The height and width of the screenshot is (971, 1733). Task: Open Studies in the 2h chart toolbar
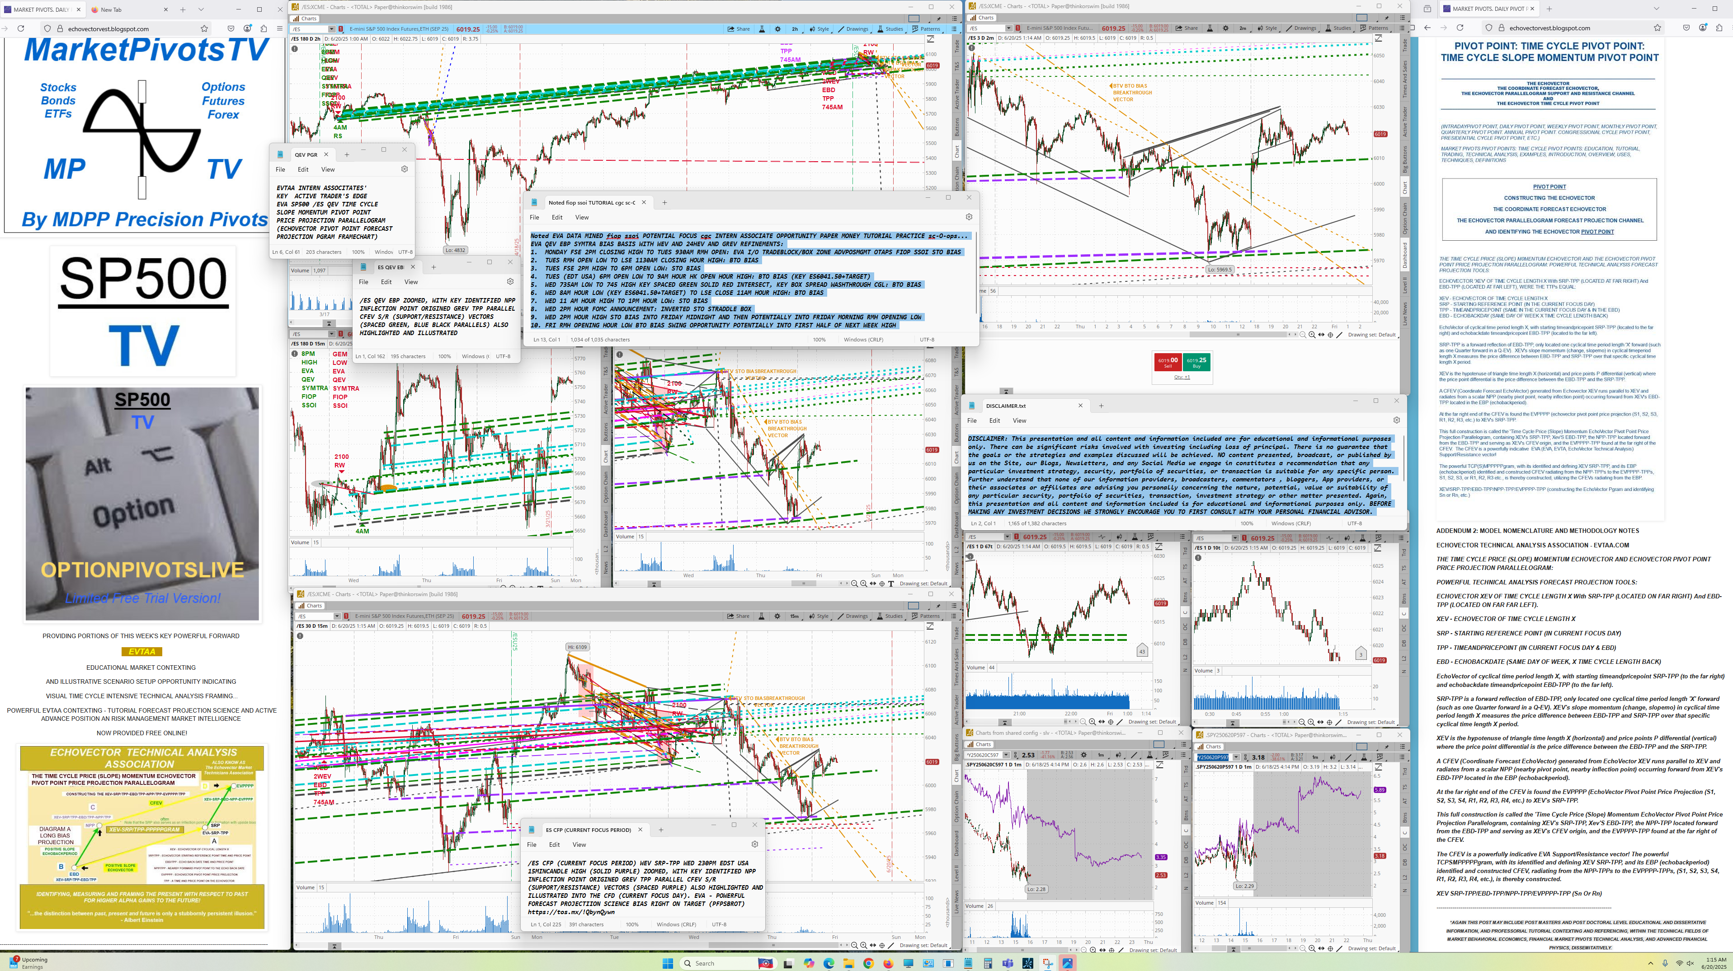(x=890, y=29)
